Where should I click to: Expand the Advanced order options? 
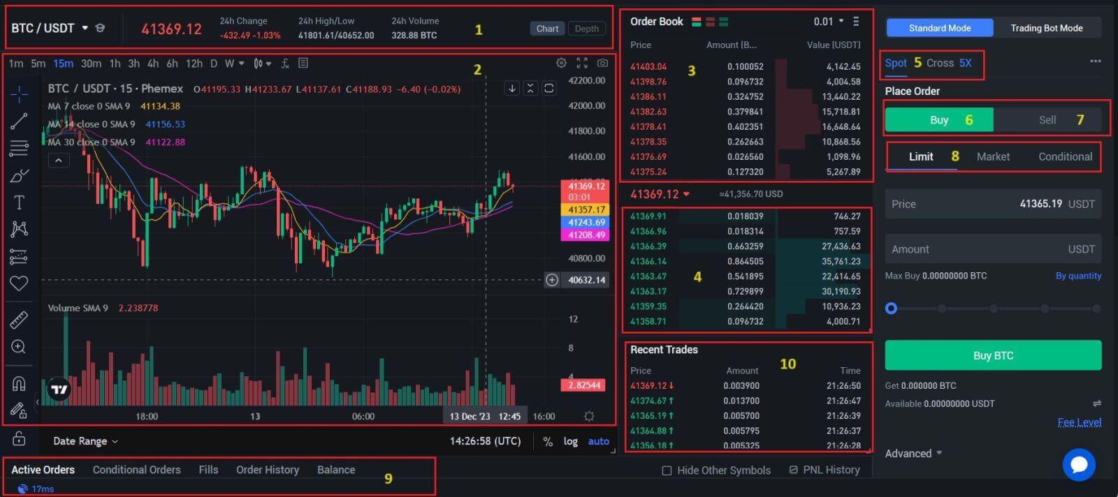(913, 454)
